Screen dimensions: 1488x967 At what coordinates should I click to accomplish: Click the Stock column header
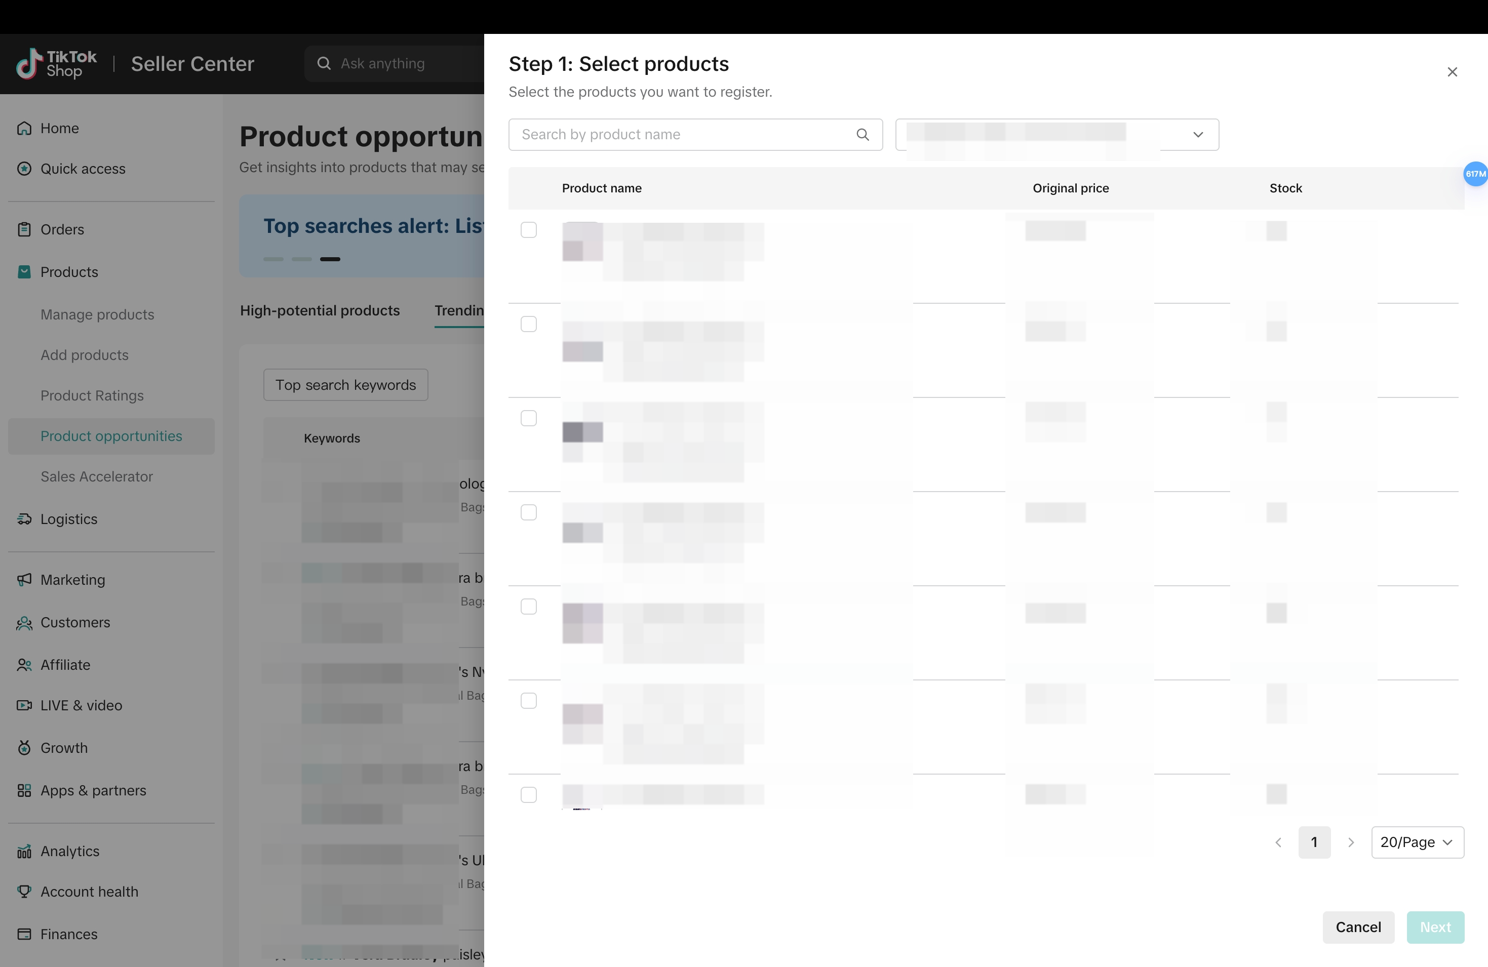tap(1285, 188)
